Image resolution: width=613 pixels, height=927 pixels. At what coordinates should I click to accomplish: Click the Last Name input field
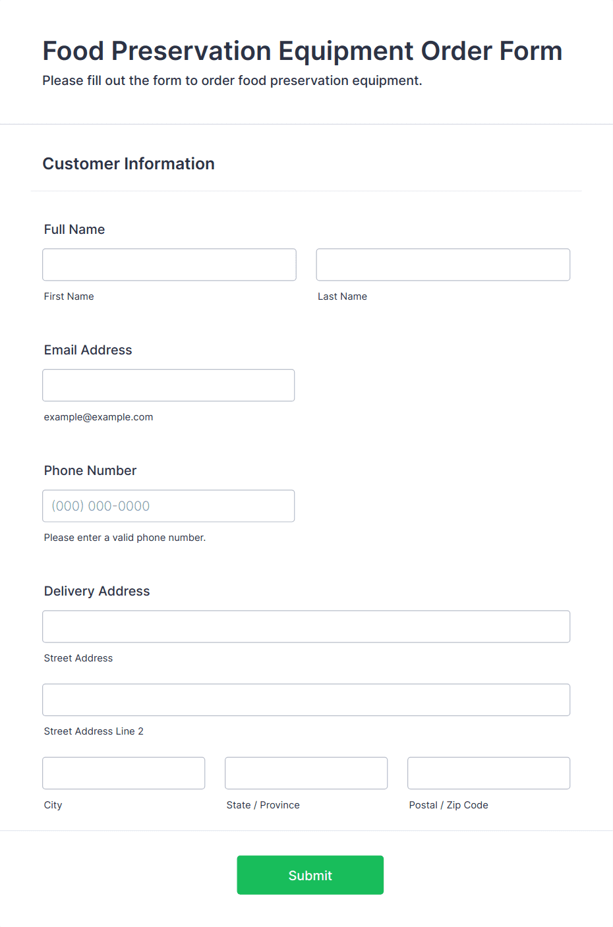click(443, 265)
